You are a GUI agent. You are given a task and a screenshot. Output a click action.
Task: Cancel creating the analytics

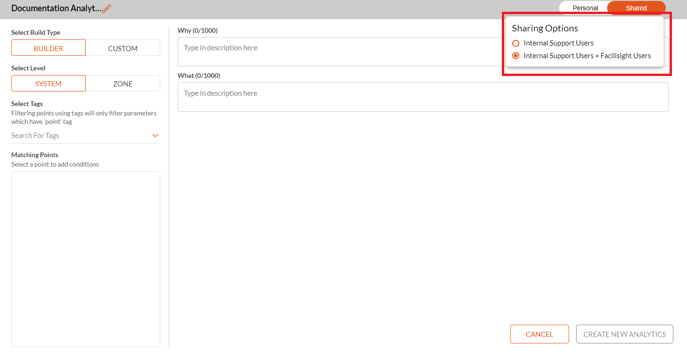pyautogui.click(x=539, y=334)
